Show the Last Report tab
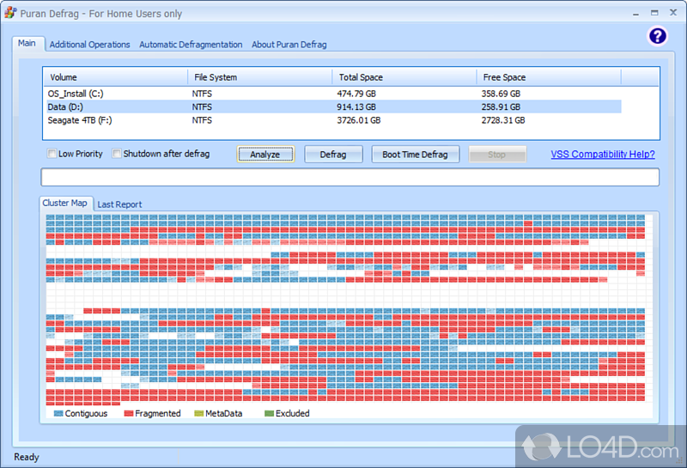The width and height of the screenshot is (687, 468). (x=119, y=204)
